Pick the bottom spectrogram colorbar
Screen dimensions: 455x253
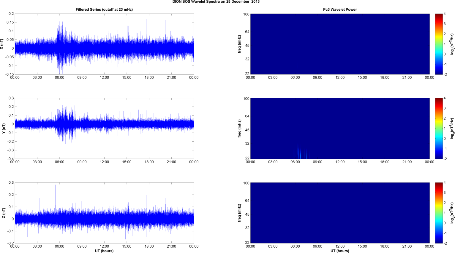(439, 213)
